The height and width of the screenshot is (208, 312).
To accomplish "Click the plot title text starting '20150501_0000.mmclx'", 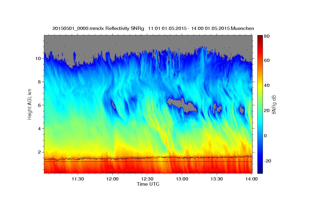I will [x=153, y=28].
